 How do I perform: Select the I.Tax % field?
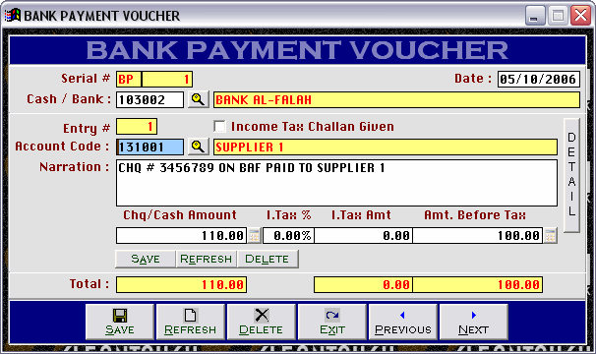pos(288,236)
